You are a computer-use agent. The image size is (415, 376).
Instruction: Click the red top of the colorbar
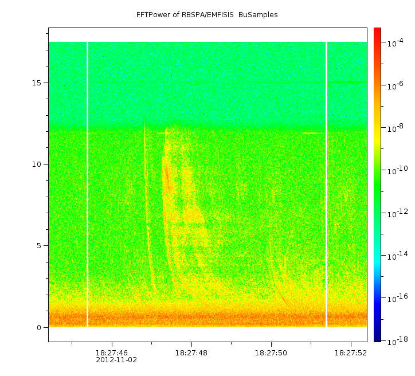click(377, 33)
